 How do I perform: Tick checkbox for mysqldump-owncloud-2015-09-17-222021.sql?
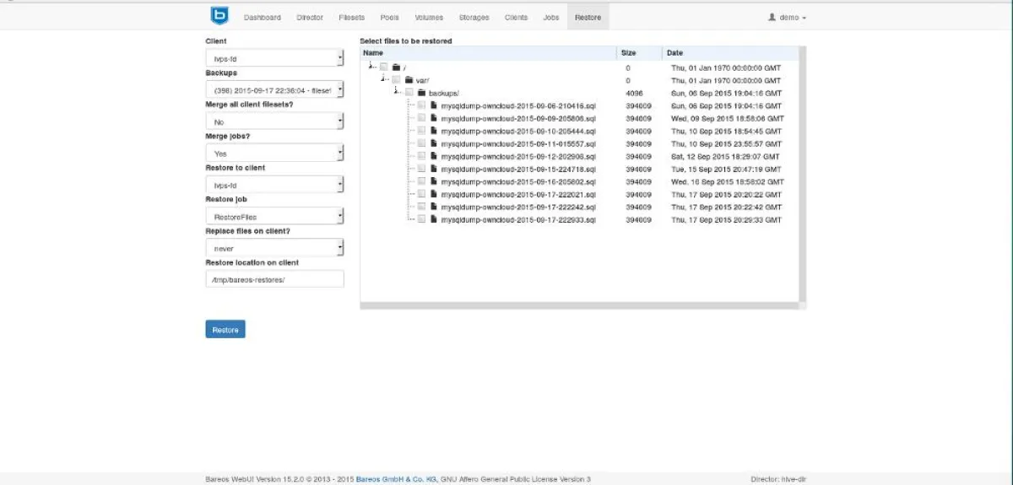click(x=421, y=193)
